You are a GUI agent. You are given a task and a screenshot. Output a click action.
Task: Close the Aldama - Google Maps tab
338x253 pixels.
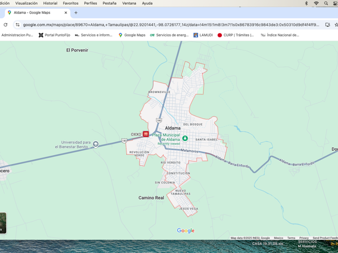pos(65,13)
